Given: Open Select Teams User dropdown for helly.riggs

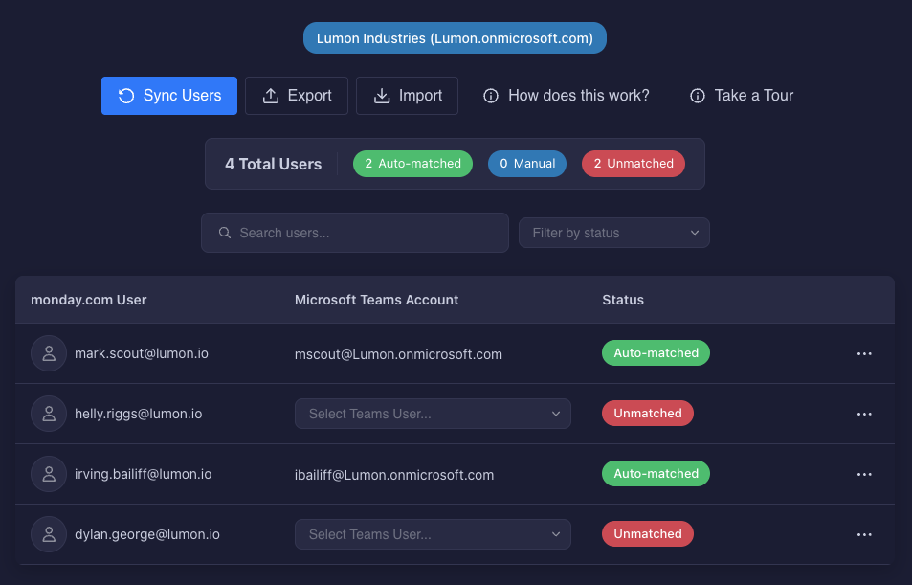Looking at the screenshot, I should point(433,414).
